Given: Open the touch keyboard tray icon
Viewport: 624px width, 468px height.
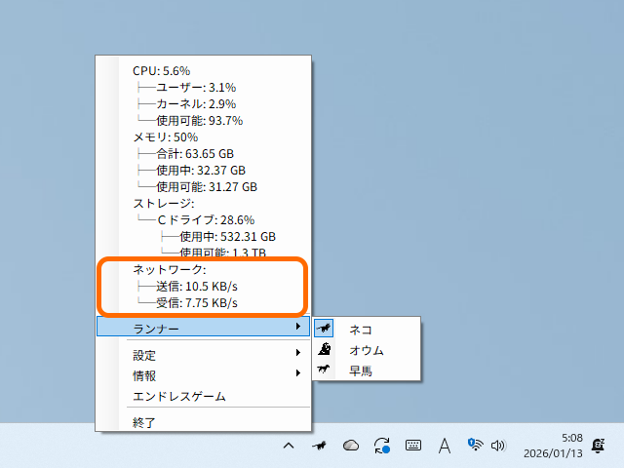Looking at the screenshot, I should (x=413, y=446).
